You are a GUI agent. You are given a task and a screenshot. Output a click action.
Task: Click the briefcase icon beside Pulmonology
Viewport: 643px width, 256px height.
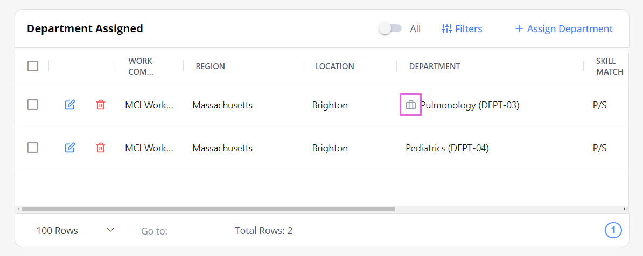(410, 105)
